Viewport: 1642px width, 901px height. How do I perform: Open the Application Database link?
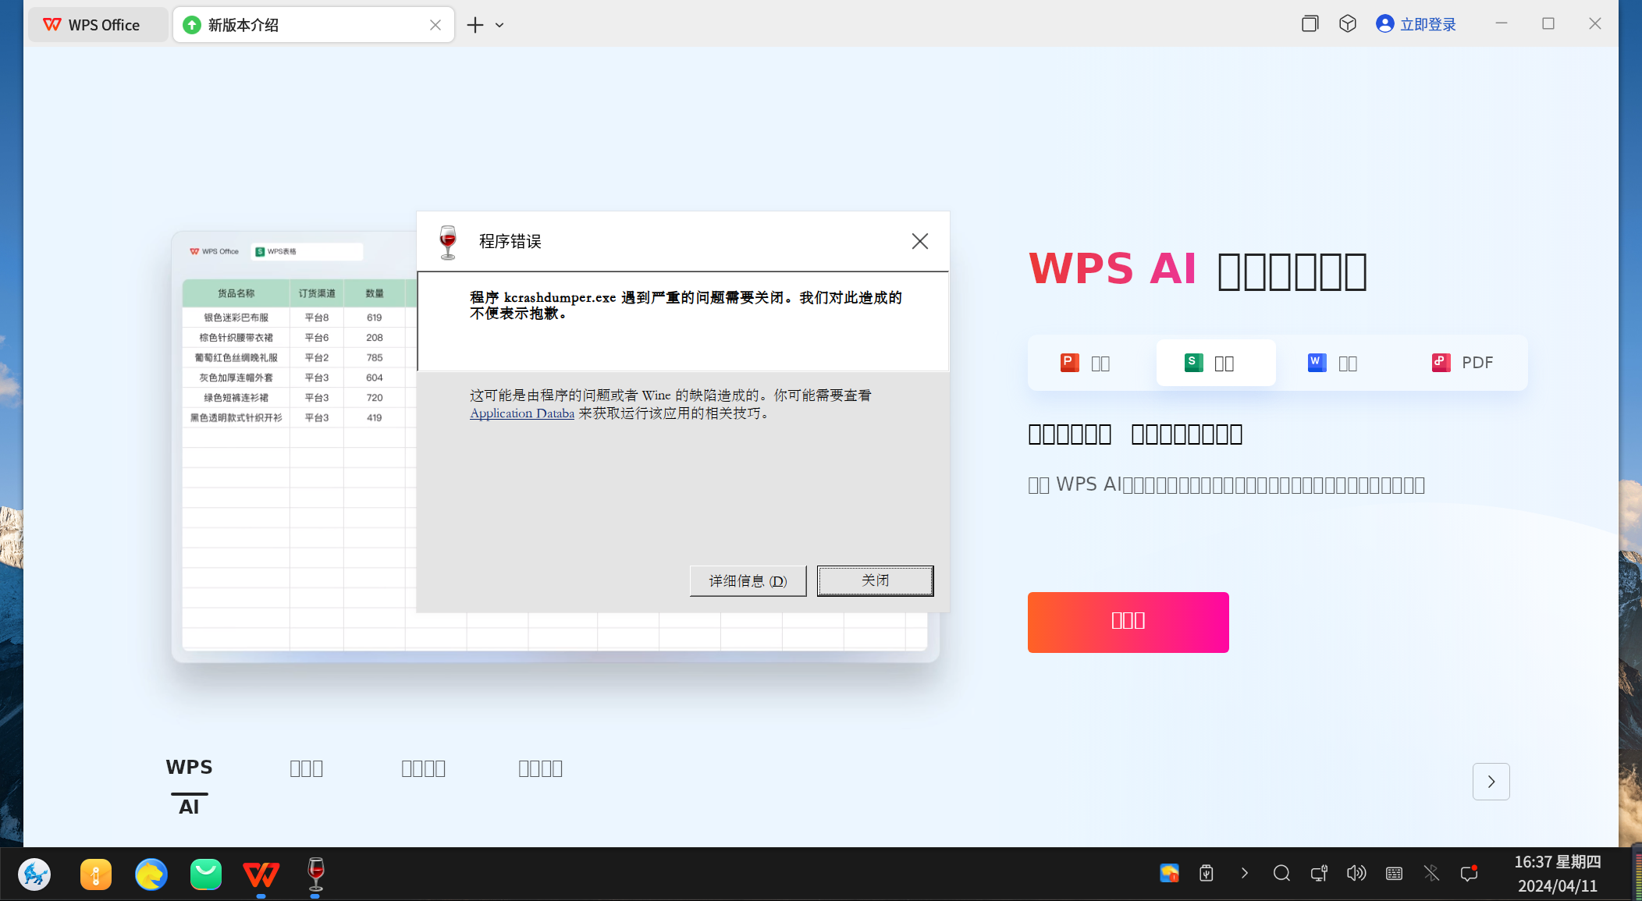coord(521,413)
